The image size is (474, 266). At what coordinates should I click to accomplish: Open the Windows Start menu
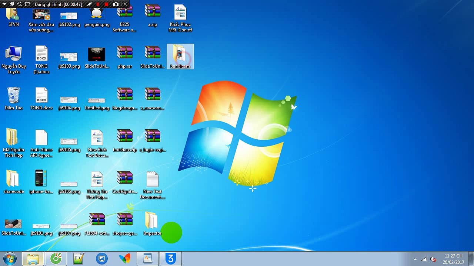[x=10, y=259]
